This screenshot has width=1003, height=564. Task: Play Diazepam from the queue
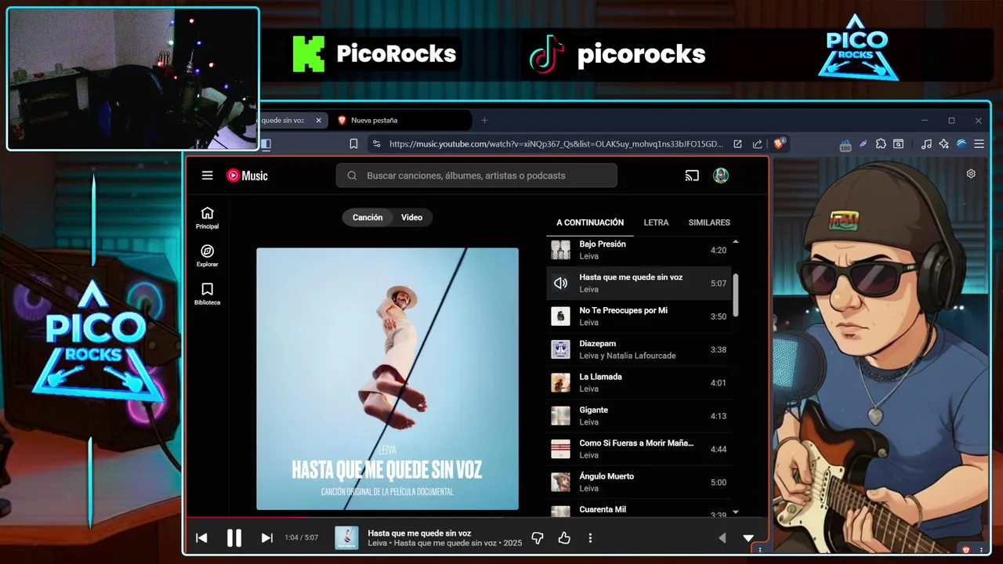pos(639,349)
